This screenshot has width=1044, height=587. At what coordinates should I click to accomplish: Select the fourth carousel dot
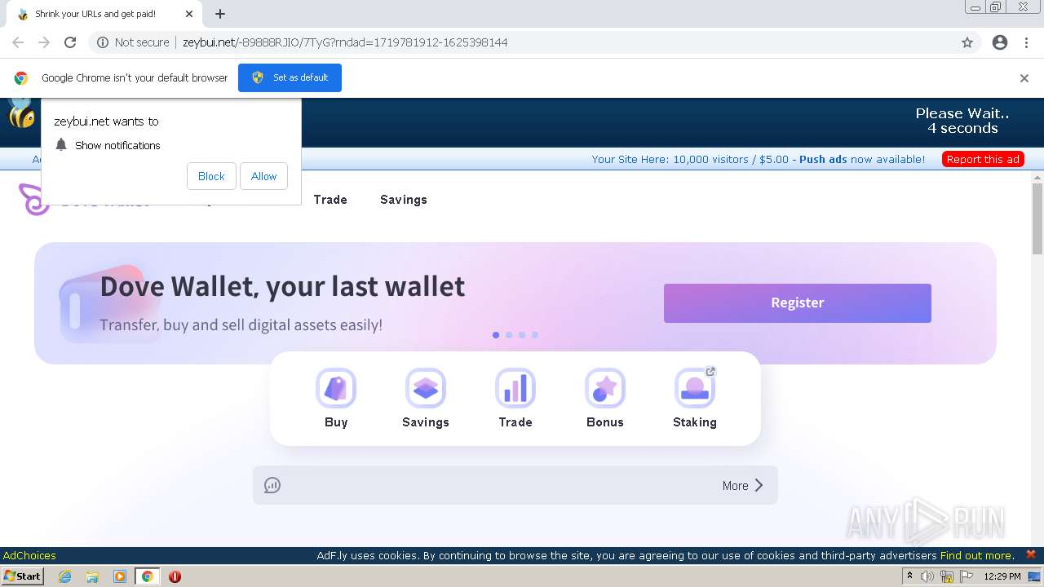point(535,335)
